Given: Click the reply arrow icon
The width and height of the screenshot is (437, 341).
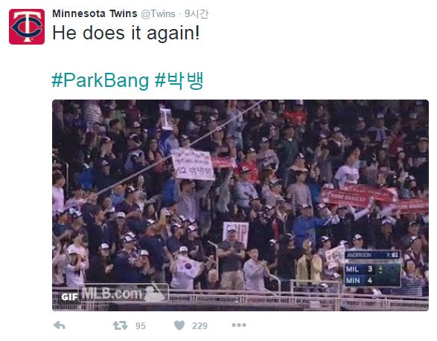Looking at the screenshot, I should 59,325.
